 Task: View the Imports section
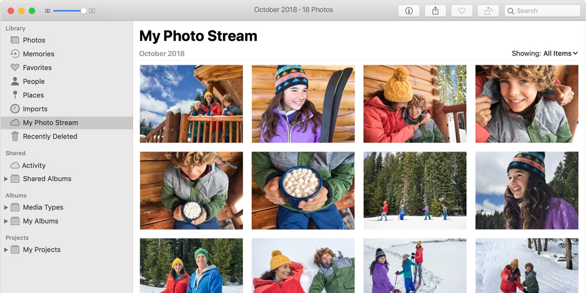tap(36, 108)
